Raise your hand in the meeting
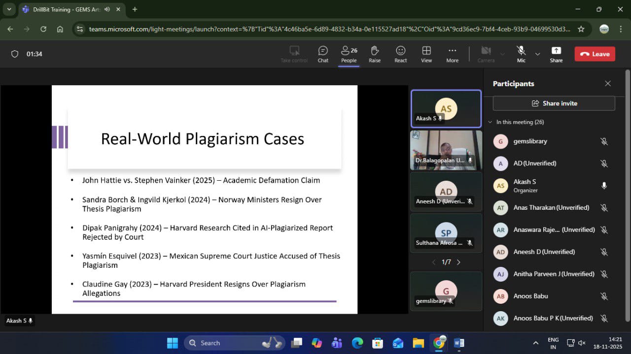This screenshot has height=354, width=631. [375, 54]
